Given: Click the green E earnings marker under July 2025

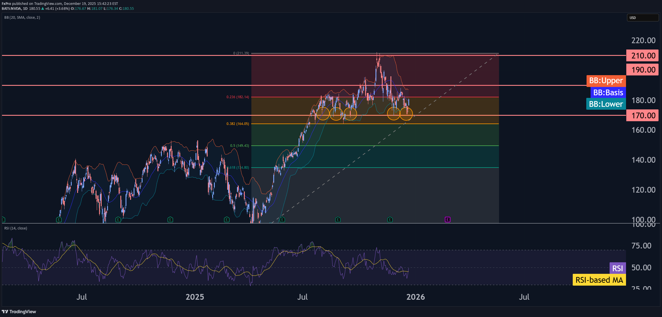Looking at the screenshot, I should click(282, 219).
